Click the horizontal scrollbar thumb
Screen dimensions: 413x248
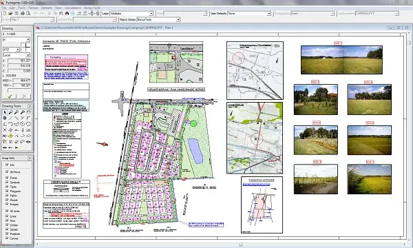pos(241,245)
